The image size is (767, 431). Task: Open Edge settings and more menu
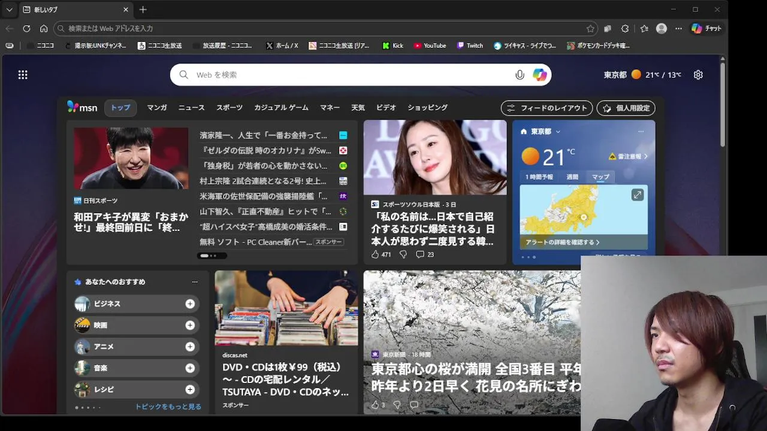click(678, 28)
